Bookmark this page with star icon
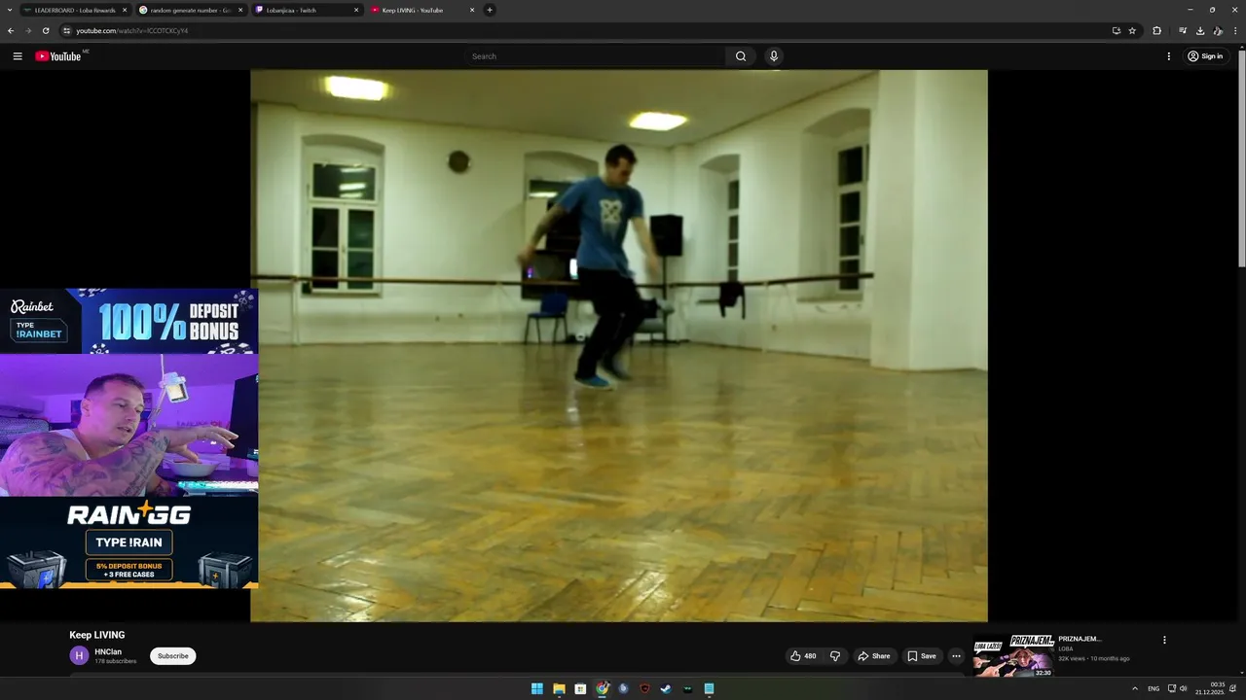This screenshot has height=700, width=1246. (1132, 30)
